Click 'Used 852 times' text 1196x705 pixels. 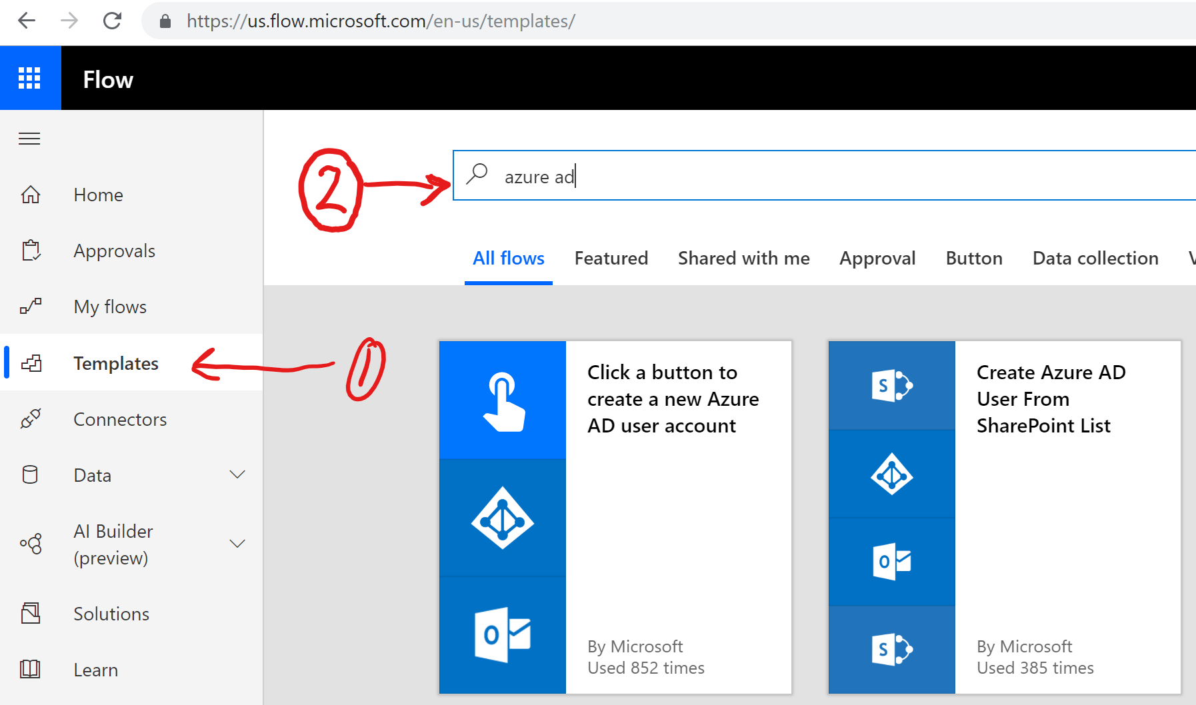click(x=645, y=668)
